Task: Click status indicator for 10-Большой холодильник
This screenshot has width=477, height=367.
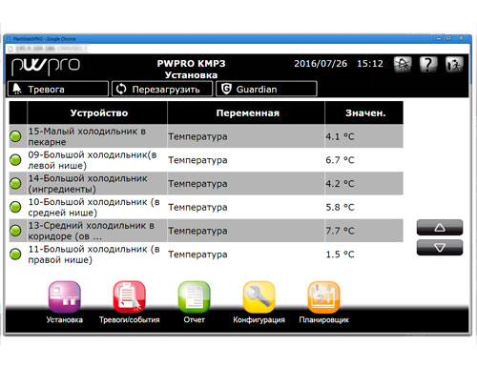Action: coord(15,207)
